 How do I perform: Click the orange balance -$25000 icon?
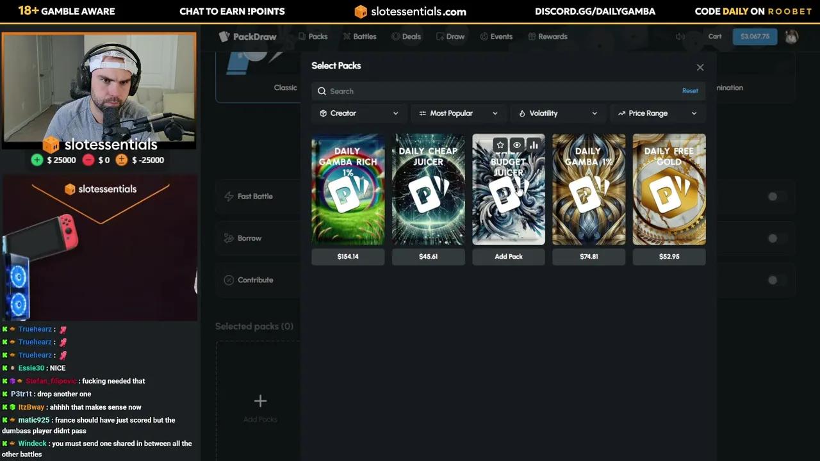121,160
